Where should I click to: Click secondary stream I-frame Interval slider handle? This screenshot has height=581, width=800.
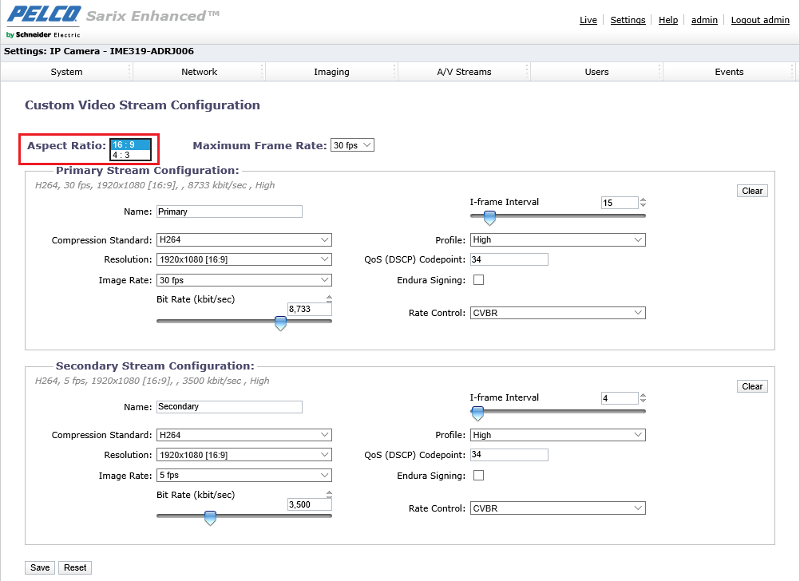pyautogui.click(x=477, y=413)
